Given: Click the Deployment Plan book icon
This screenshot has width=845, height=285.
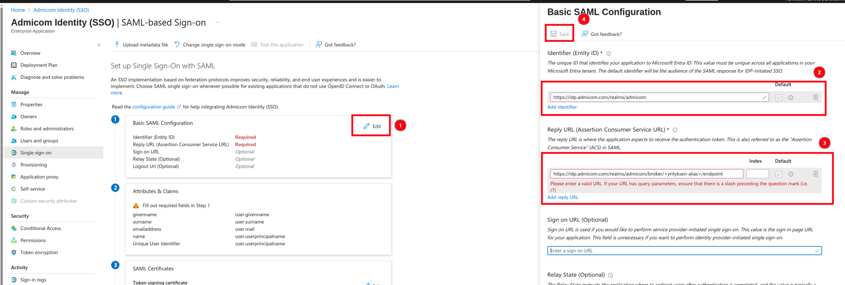Looking at the screenshot, I should [14, 65].
